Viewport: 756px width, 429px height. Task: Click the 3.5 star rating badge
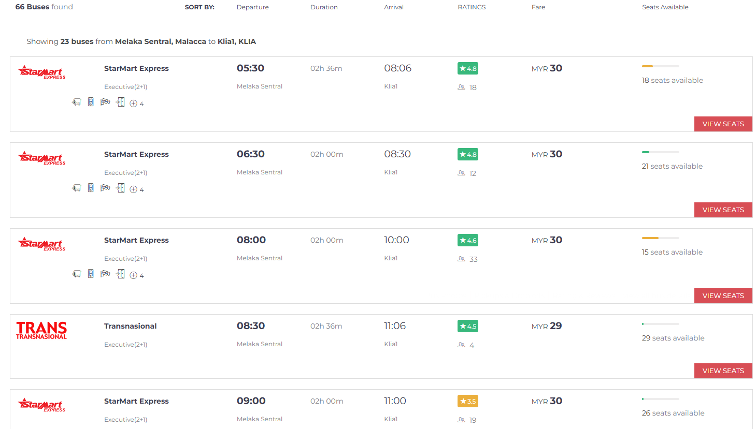pos(467,401)
